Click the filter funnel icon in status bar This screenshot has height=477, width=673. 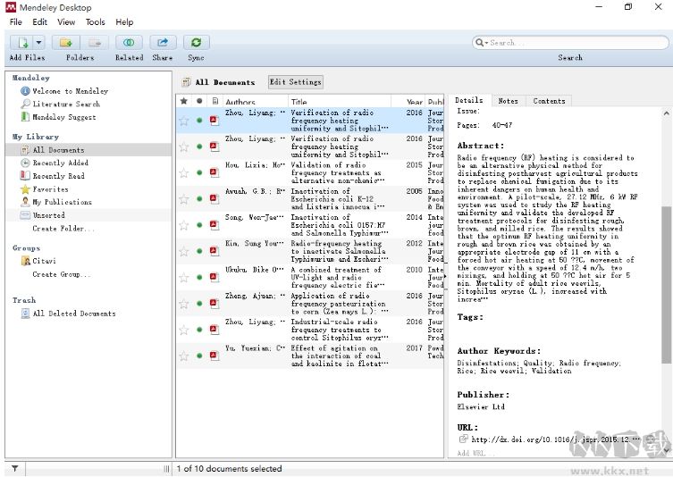point(14,468)
